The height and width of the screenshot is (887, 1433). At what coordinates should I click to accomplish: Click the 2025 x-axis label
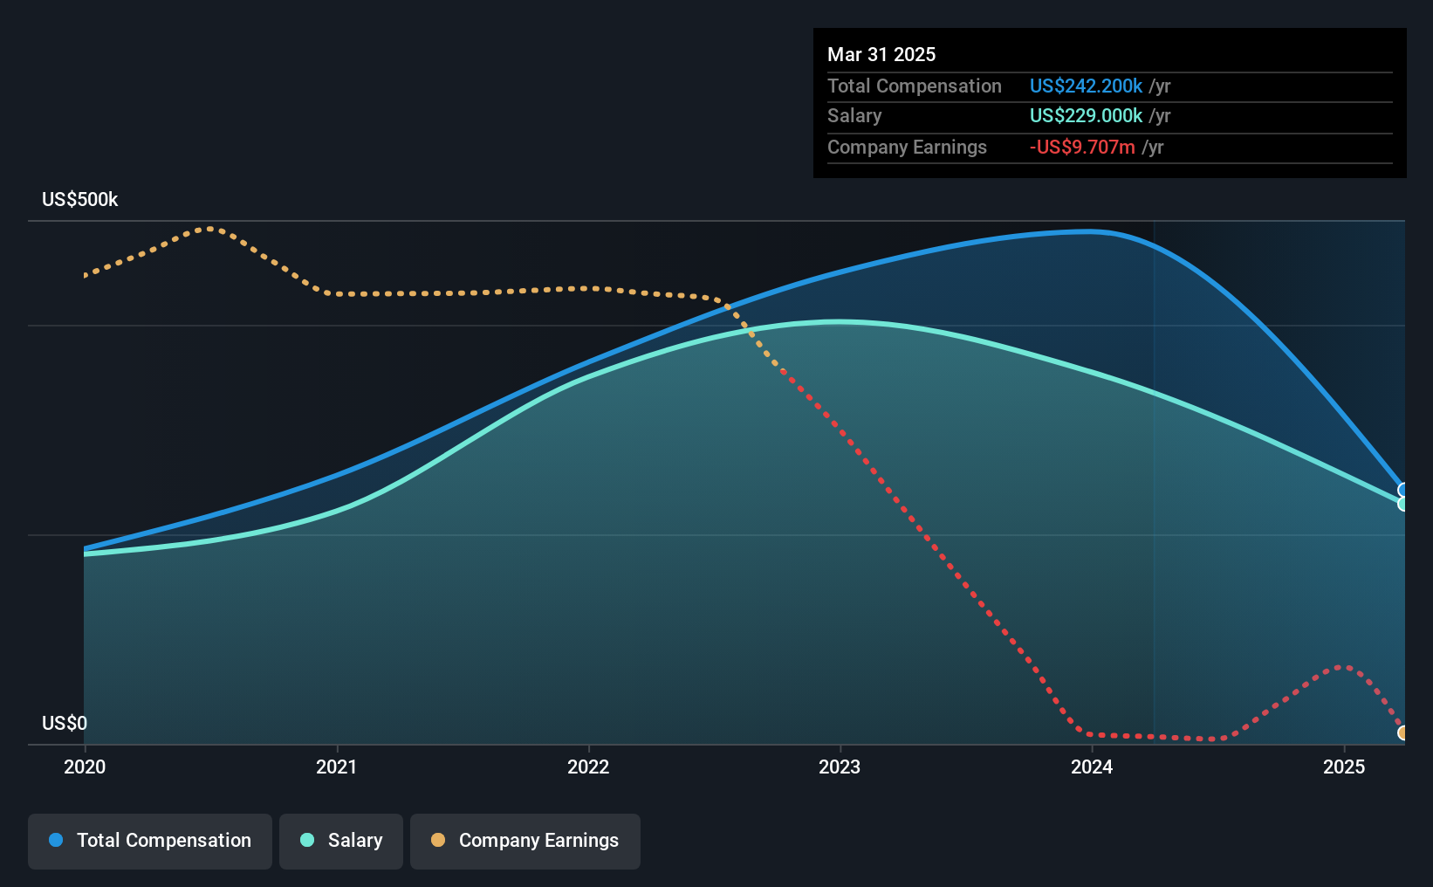coord(1343,767)
